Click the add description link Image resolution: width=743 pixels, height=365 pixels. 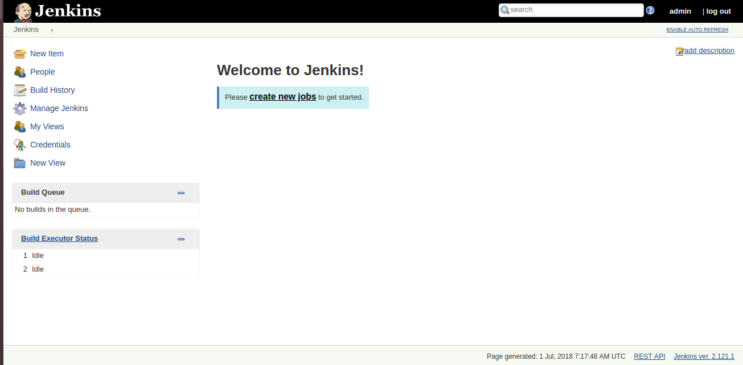pyautogui.click(x=709, y=51)
